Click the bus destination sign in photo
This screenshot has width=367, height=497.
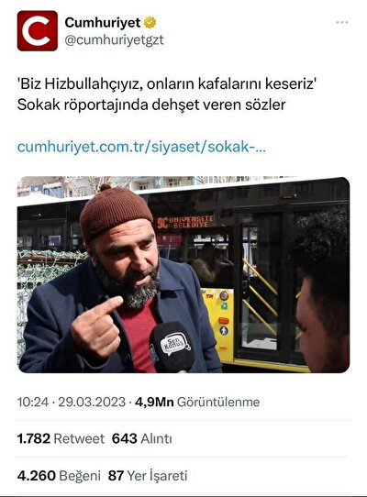185,222
